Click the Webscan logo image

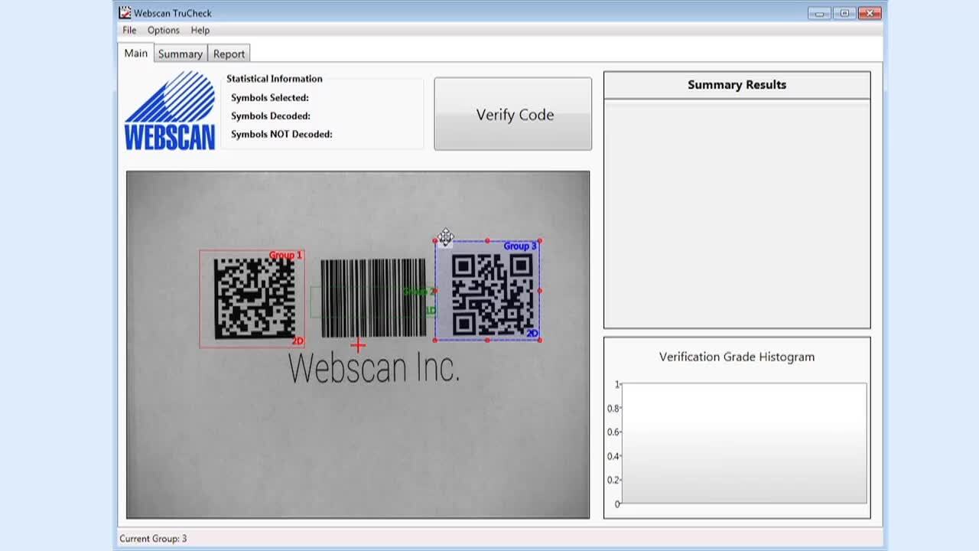170,110
